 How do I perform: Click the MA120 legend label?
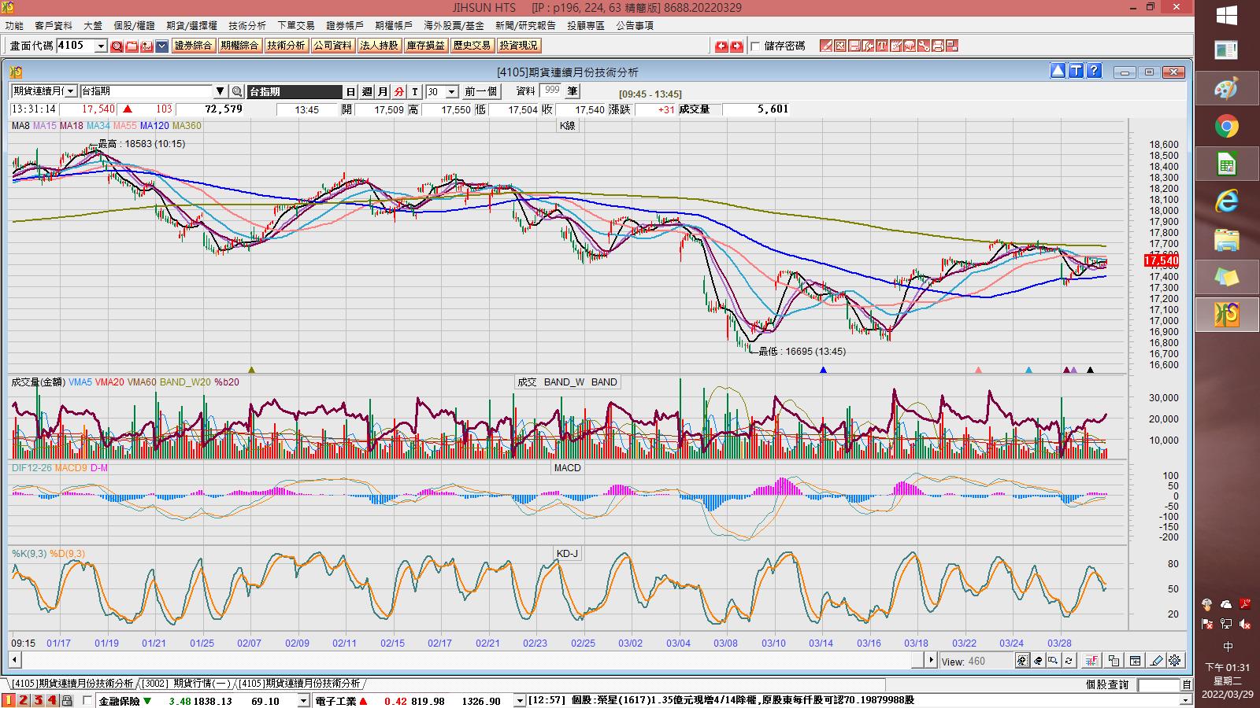click(x=154, y=126)
